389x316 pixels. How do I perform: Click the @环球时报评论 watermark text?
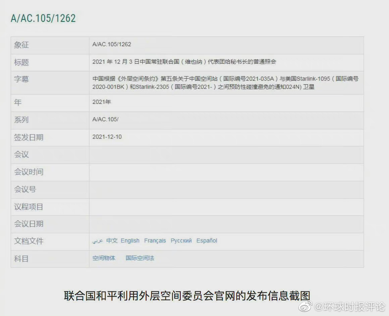350,307
